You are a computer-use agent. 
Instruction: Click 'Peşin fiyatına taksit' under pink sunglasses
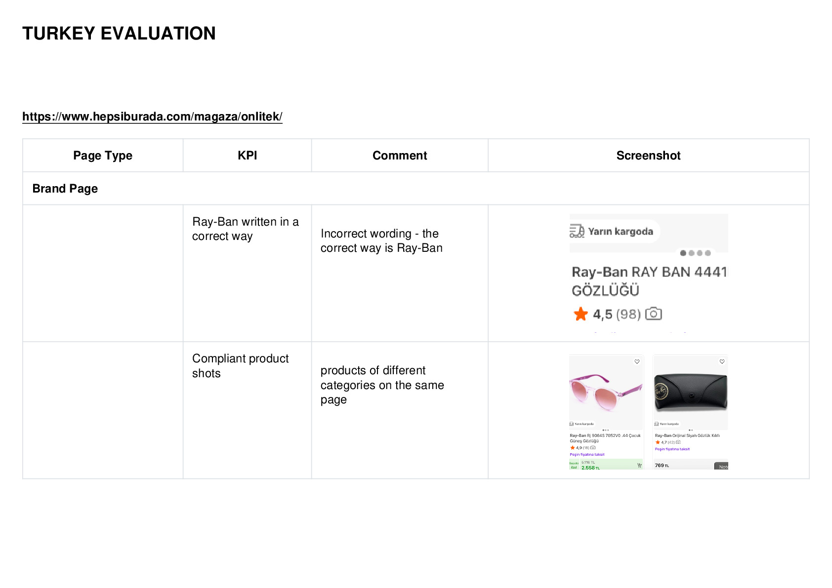pyautogui.click(x=587, y=454)
